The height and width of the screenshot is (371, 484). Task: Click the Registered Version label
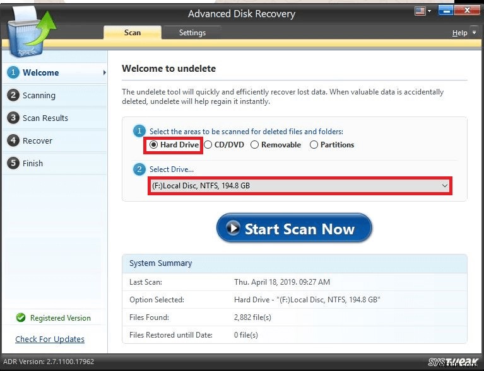(x=61, y=318)
